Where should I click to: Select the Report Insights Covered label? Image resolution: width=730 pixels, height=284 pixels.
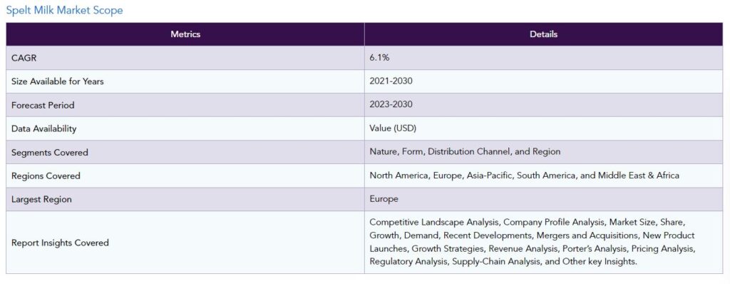(x=60, y=243)
